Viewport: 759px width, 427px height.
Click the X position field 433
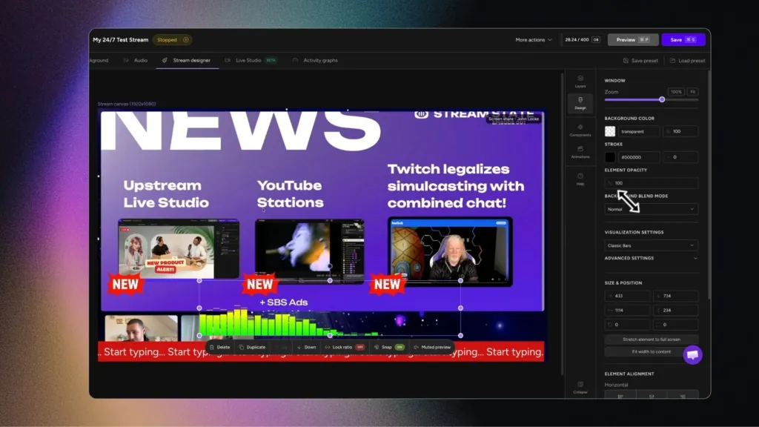tap(627, 296)
